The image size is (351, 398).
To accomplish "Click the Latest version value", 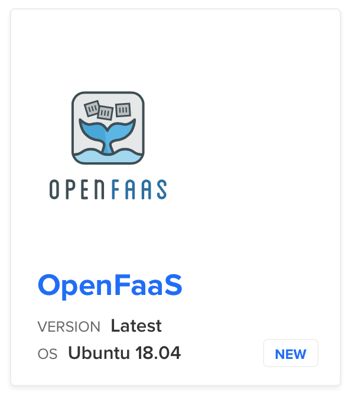I will tap(136, 326).
